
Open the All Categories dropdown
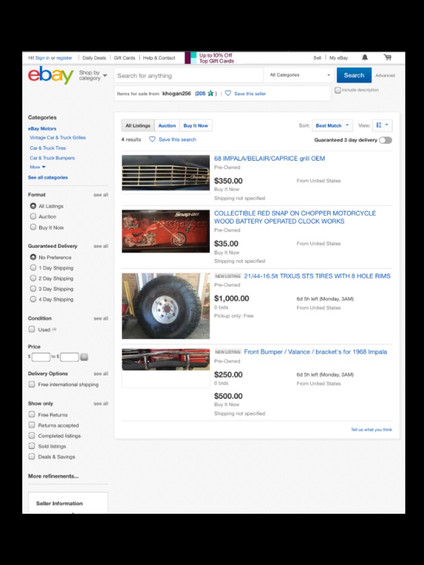(x=300, y=75)
